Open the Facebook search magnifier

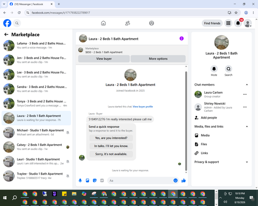coord(17,23)
